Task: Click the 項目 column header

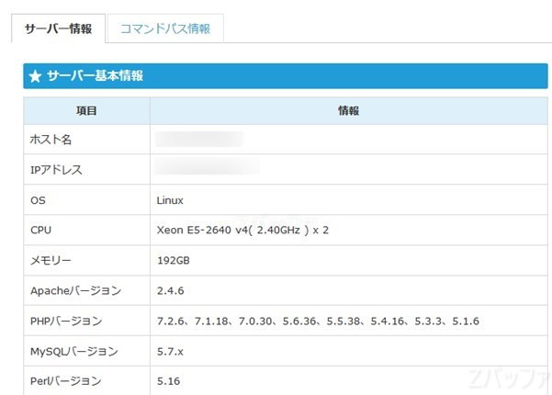Action: pos(86,111)
